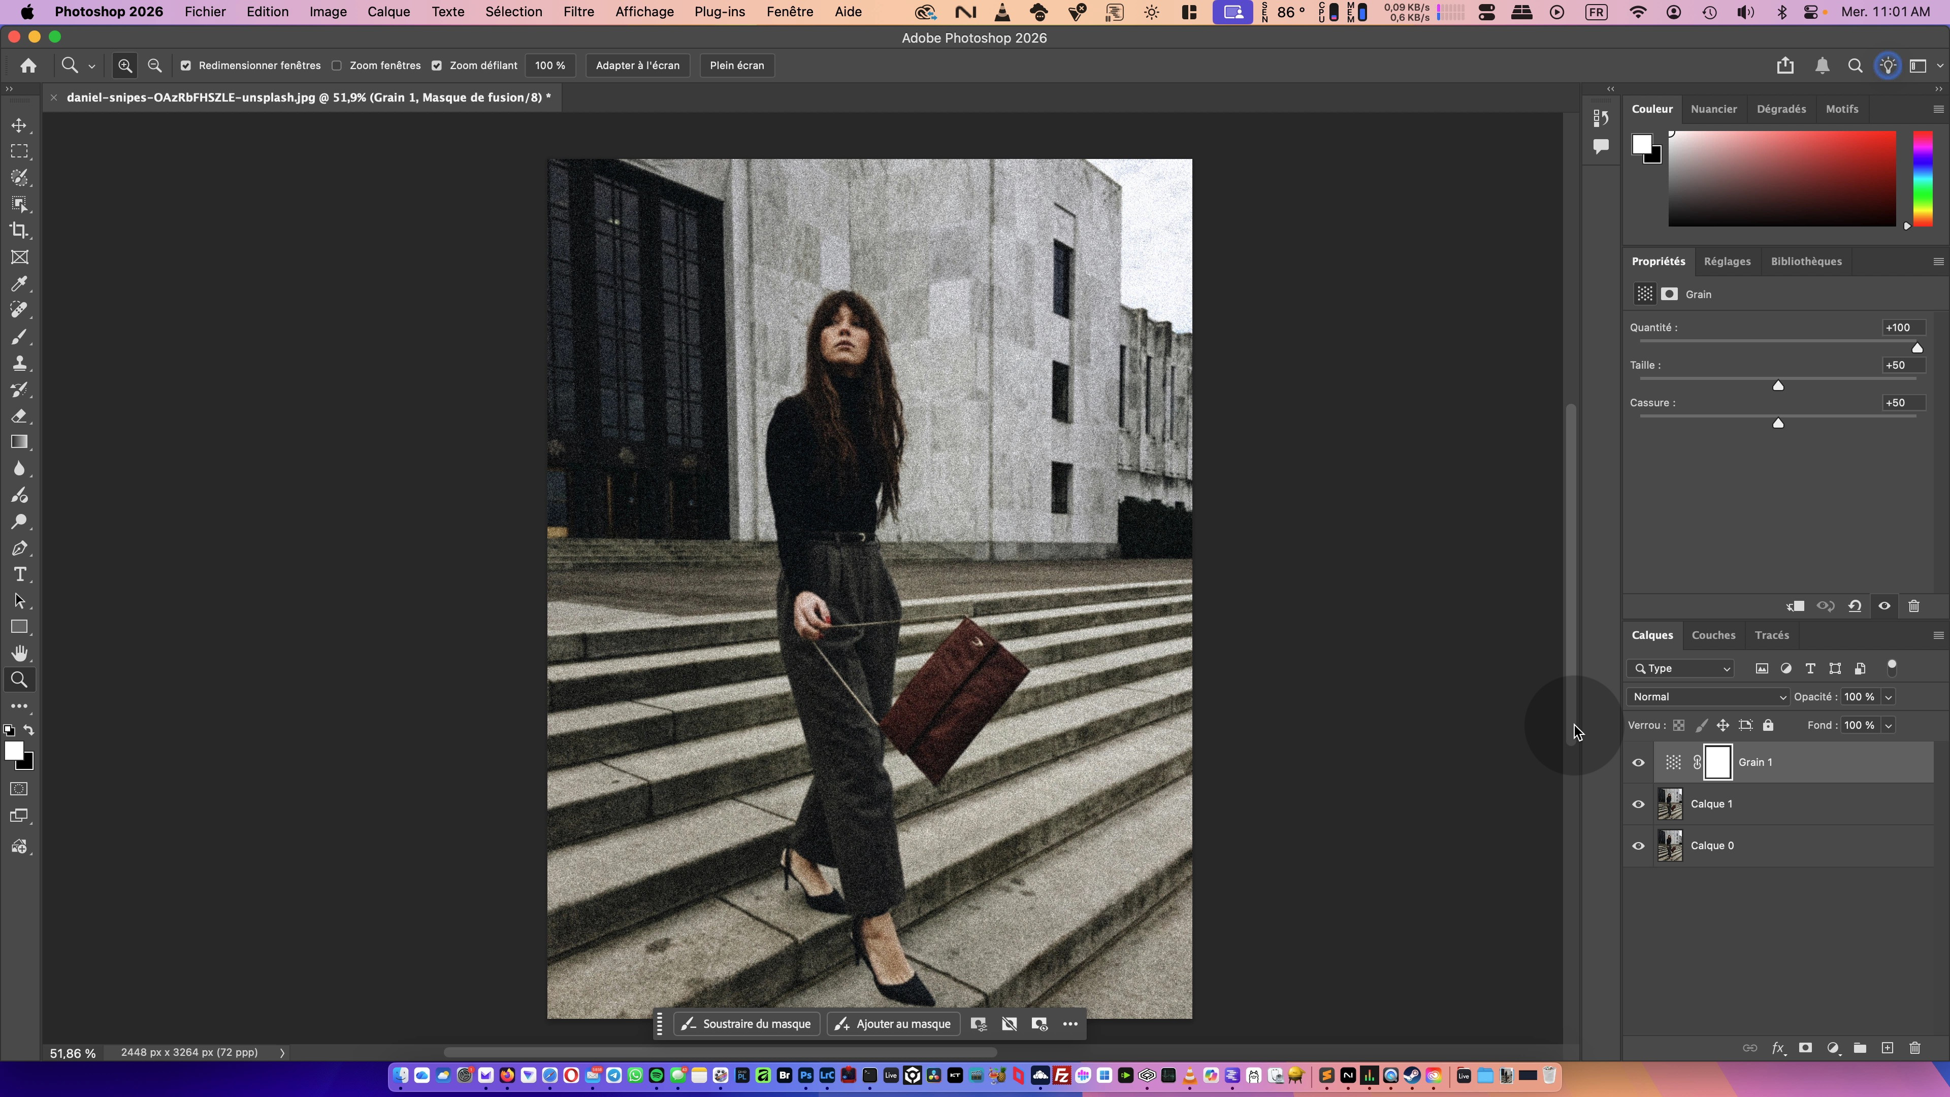Enable the Zoom fenêtres checkbox
1950x1097 pixels.
click(x=337, y=66)
